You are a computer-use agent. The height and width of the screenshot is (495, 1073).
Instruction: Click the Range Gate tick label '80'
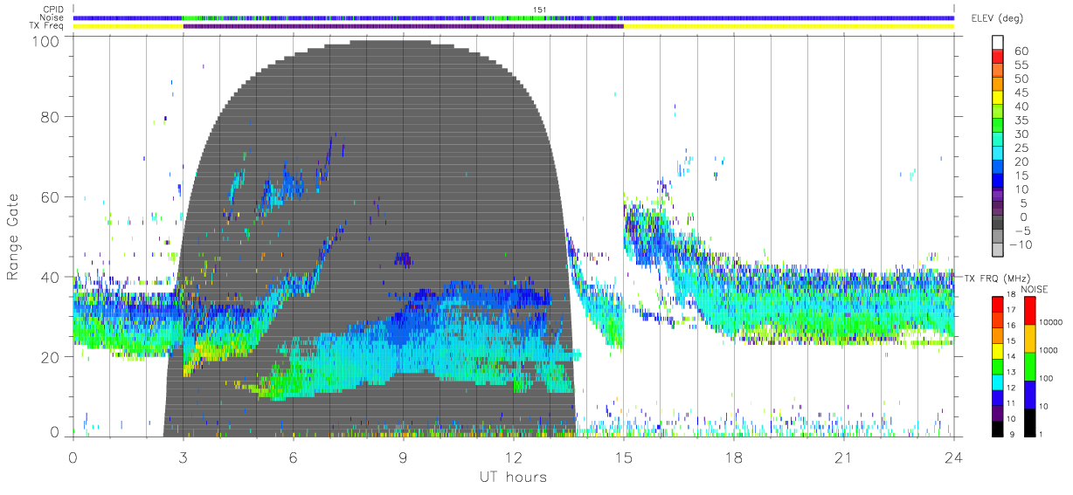point(51,117)
